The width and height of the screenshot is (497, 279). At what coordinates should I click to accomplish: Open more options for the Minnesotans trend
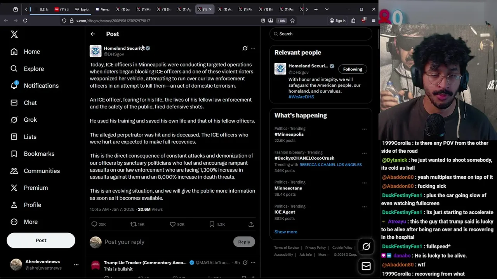pos(364,183)
